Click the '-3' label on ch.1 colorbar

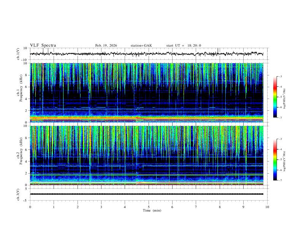pos(280,76)
